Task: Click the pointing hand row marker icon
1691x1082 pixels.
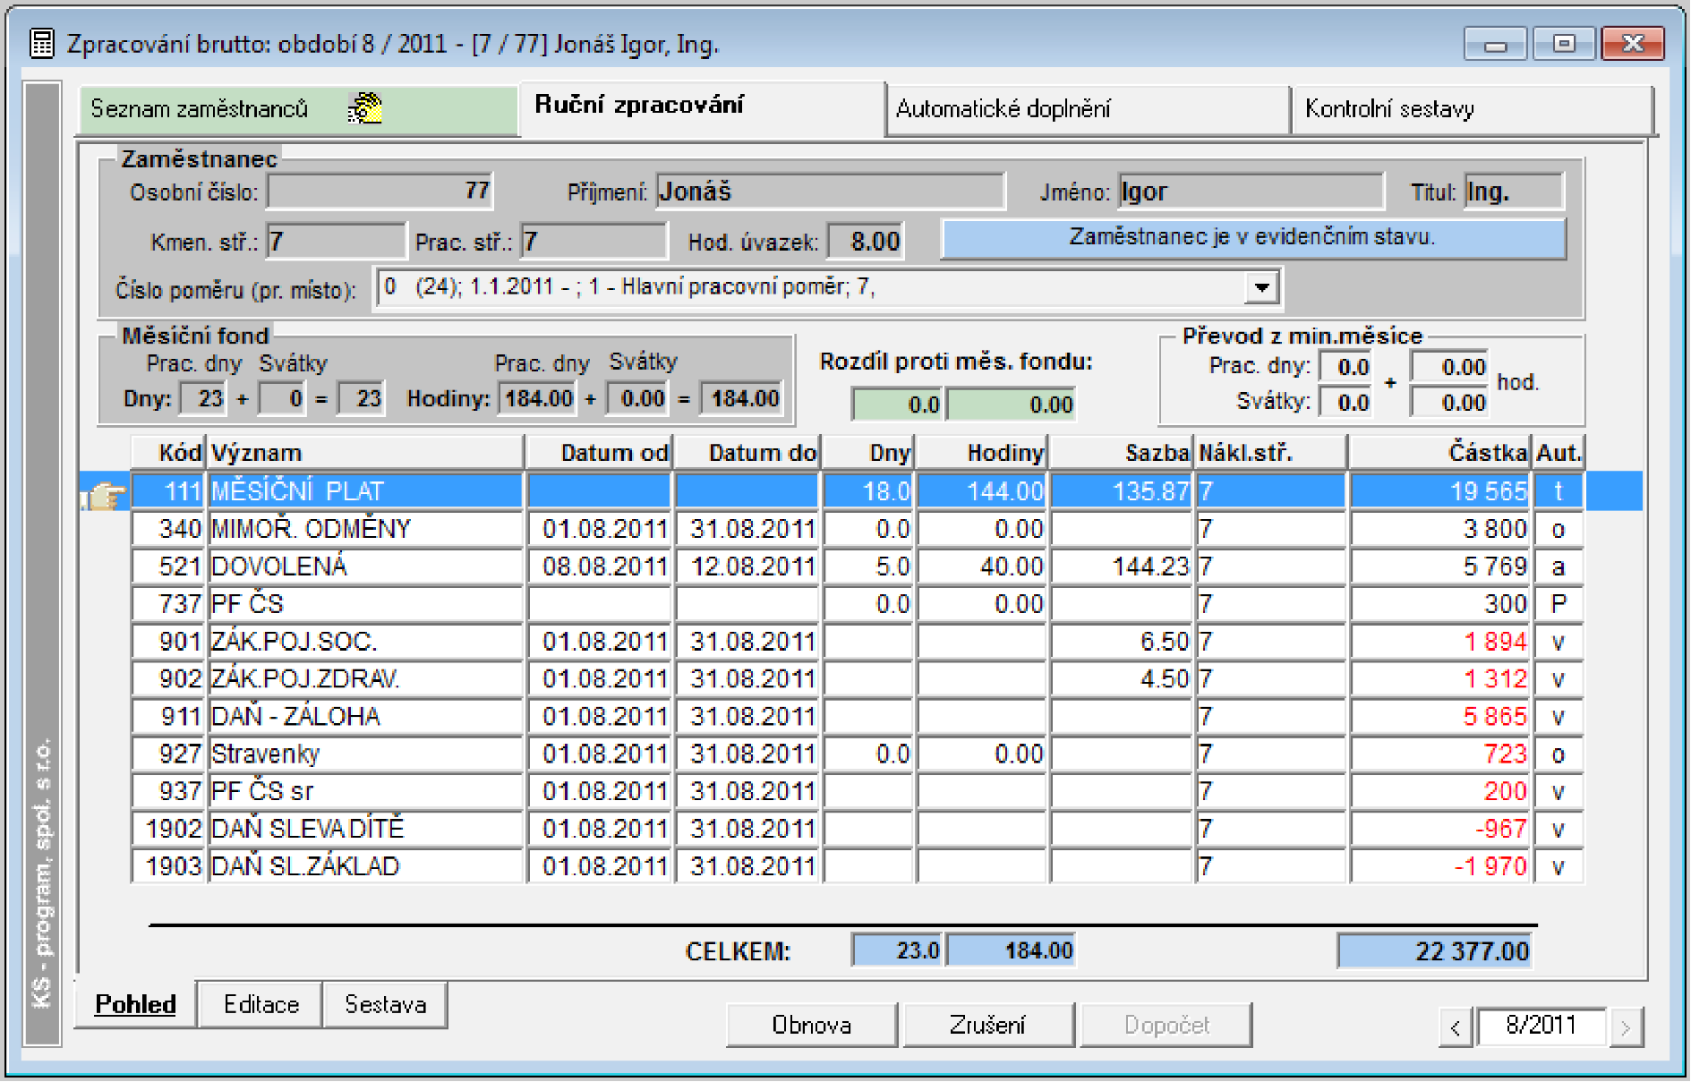Action: [x=106, y=493]
